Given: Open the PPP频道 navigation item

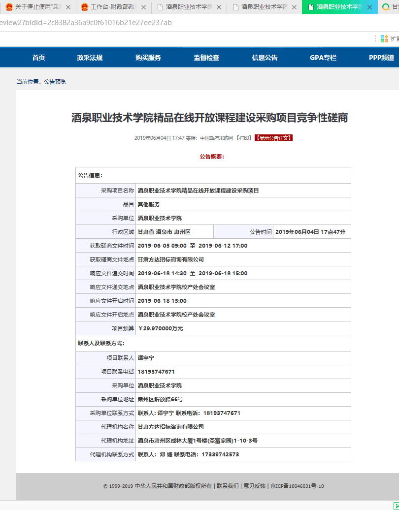Looking at the screenshot, I should (381, 58).
